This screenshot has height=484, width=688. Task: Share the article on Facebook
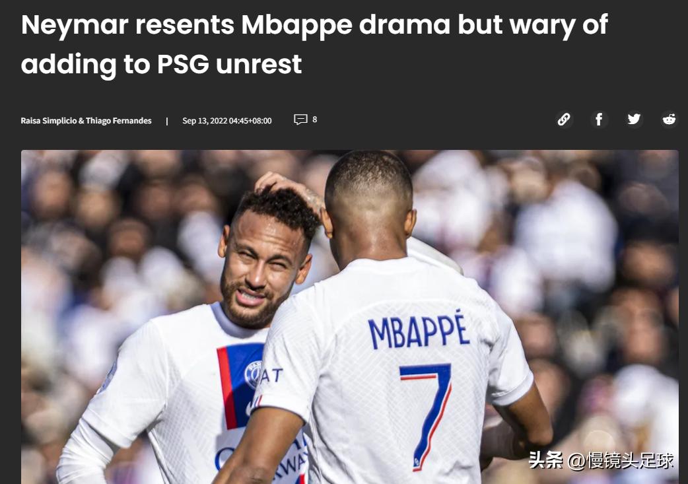[x=599, y=119]
